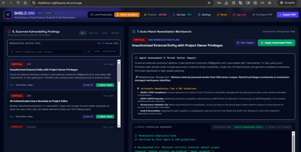Select the Unauthorized External Entity finding card title

44,70
